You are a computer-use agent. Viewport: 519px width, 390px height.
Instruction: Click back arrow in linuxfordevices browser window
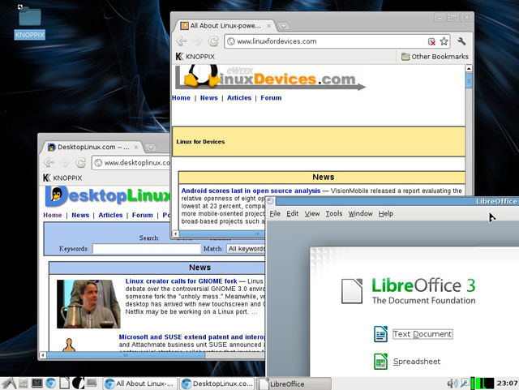(x=182, y=41)
